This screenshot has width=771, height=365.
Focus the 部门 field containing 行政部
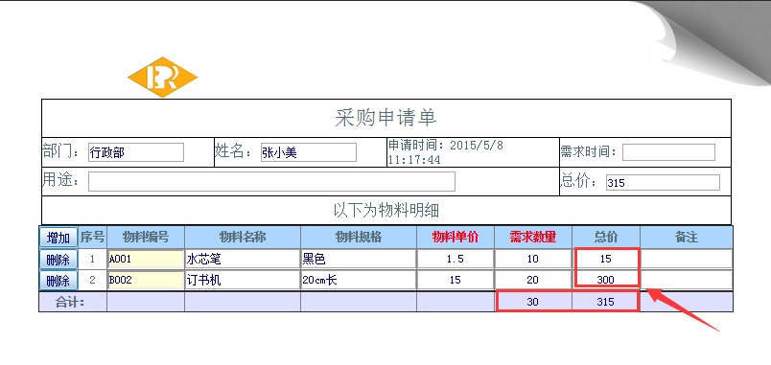click(x=136, y=152)
